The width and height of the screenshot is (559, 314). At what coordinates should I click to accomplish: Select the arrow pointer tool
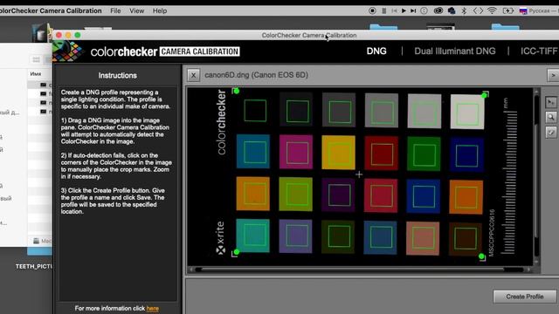point(551,103)
